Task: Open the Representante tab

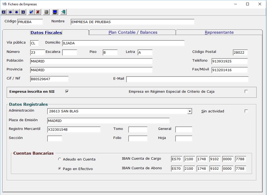Action: click(219, 32)
